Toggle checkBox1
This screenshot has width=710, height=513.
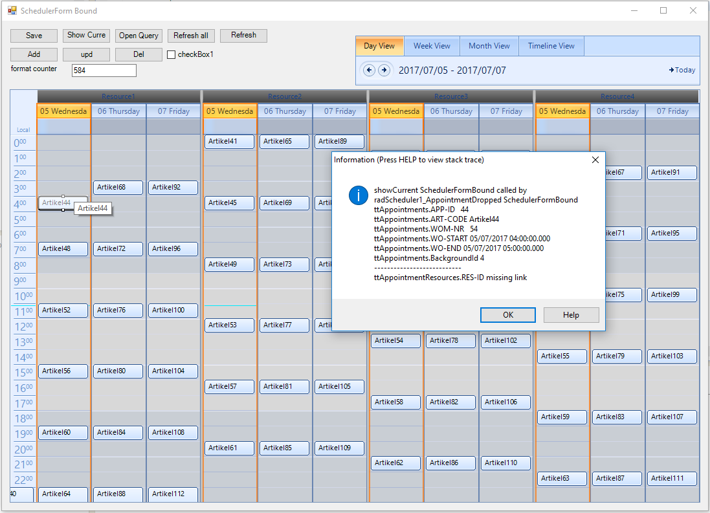(171, 55)
